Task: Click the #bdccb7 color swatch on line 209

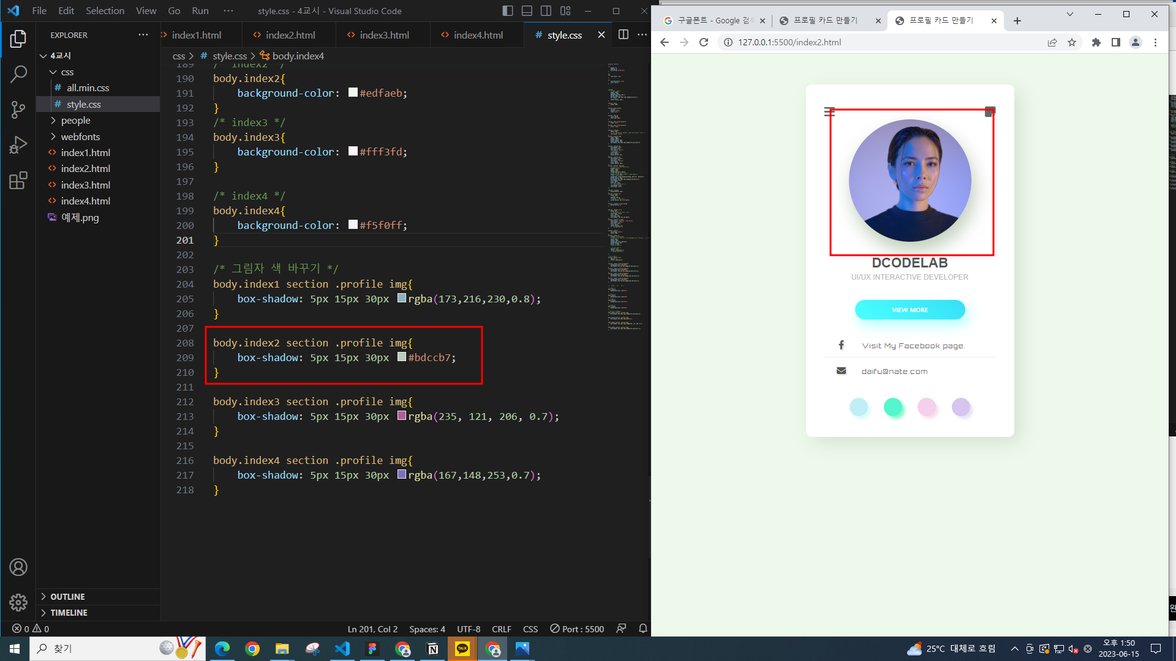Action: point(402,357)
